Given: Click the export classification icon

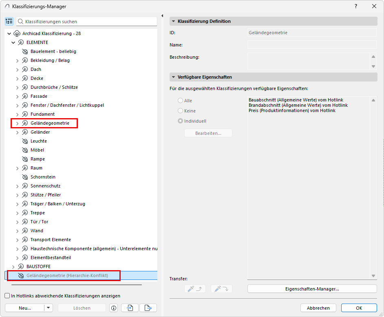Looking at the screenshot, I should [x=148, y=308].
